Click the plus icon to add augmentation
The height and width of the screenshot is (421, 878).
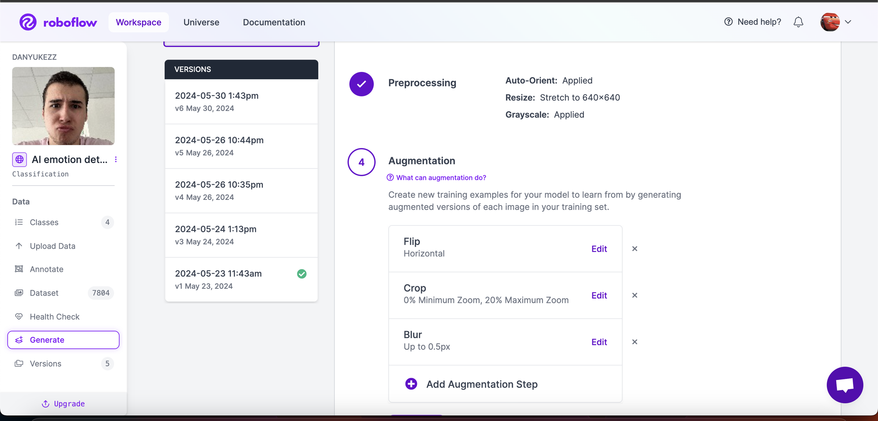[411, 384]
